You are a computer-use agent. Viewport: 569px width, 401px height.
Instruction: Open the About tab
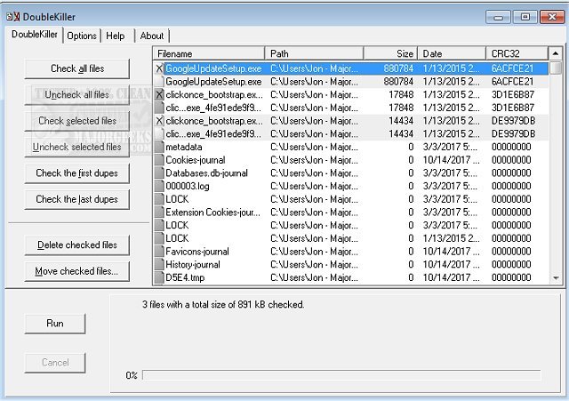click(152, 36)
